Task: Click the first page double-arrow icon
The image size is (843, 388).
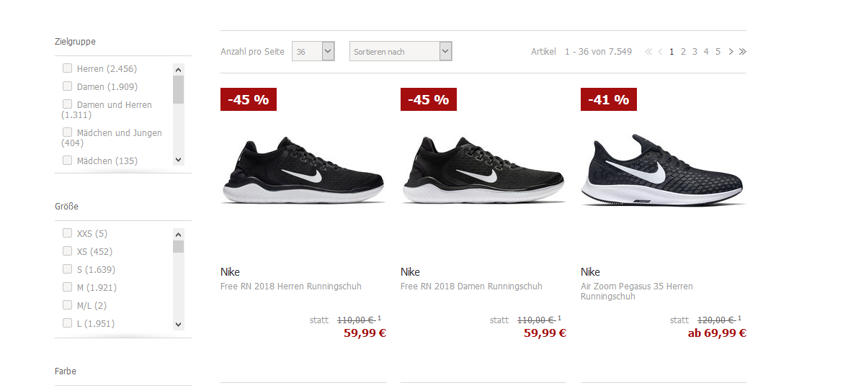Action: (648, 52)
